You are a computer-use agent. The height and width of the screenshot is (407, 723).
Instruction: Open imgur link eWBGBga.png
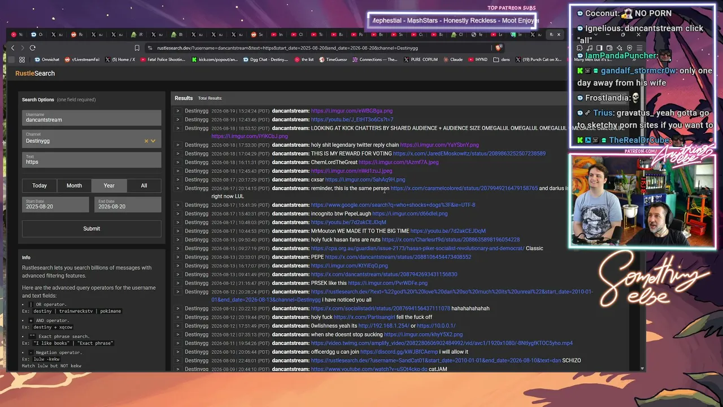point(351,111)
